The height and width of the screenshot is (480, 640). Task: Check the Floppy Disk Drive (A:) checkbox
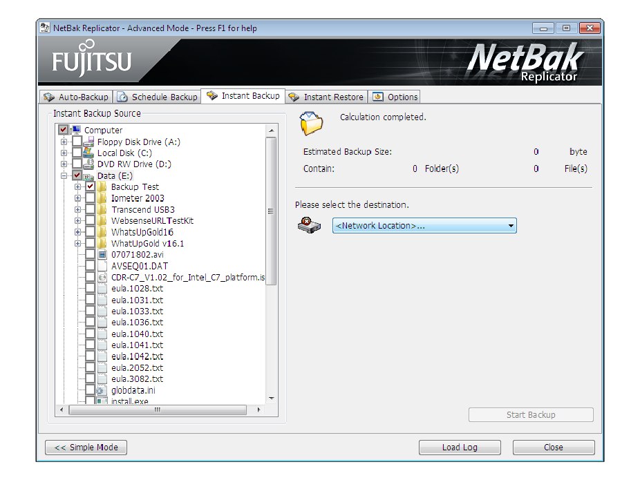[x=77, y=142]
